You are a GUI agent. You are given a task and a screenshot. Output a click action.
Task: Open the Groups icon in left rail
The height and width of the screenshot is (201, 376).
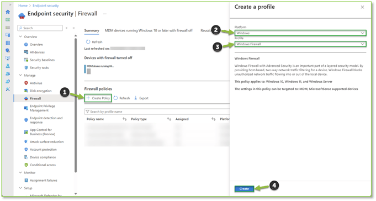[8, 73]
